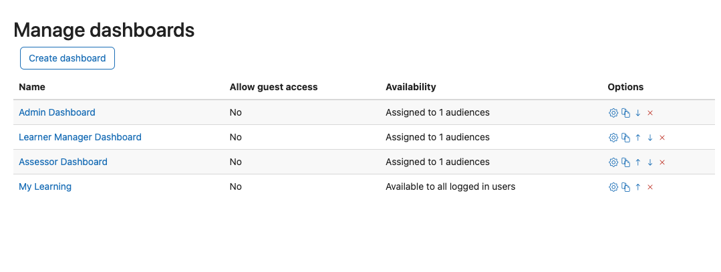
Task: Move Admin Dashboard down with arrow icon
Action: [637, 113]
